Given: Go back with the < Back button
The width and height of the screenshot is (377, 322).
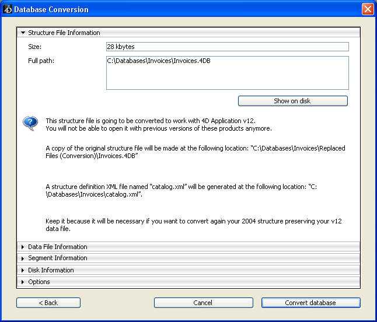Looking at the screenshot, I should (48, 303).
